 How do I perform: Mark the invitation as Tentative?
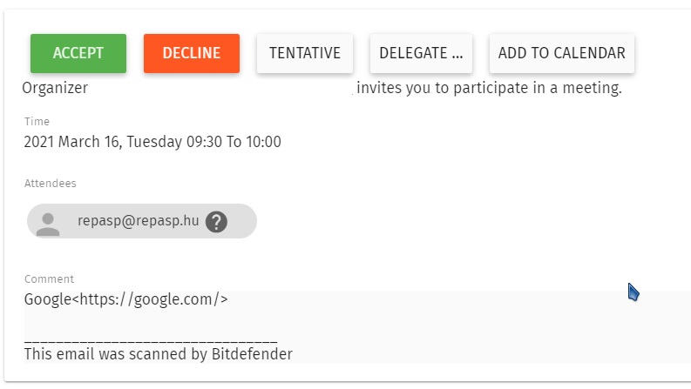(x=305, y=53)
